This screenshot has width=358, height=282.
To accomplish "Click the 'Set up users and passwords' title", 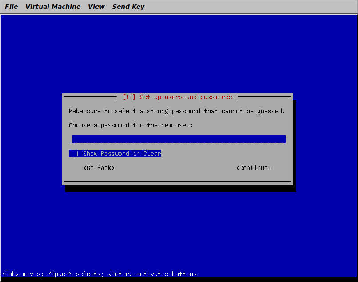I will pos(186,97).
